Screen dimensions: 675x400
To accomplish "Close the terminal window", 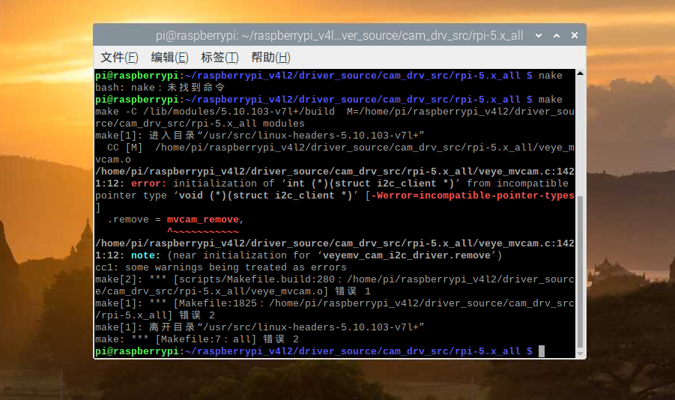I will [x=573, y=35].
